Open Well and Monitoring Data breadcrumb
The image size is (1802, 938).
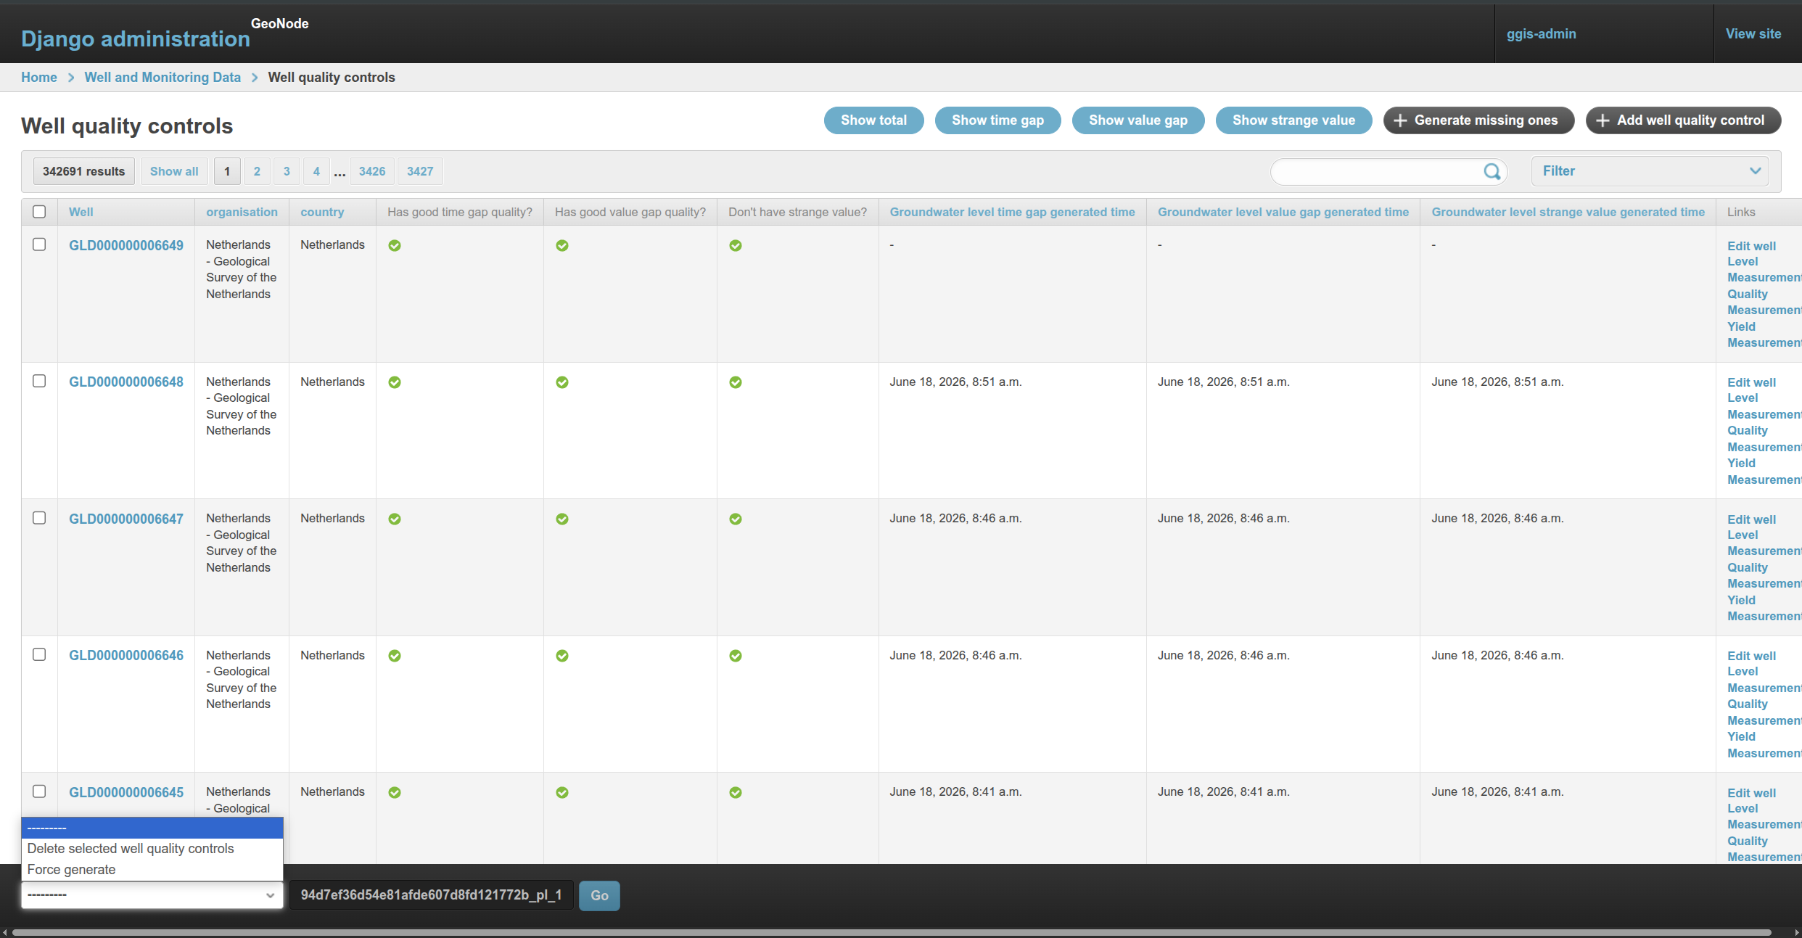(162, 78)
